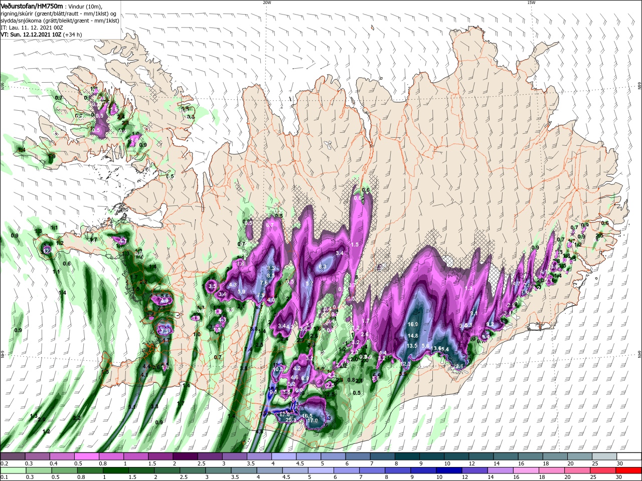Select snow legend swatch between 0.2 and 0.3
This screenshot has height=481, width=642.
(13, 457)
